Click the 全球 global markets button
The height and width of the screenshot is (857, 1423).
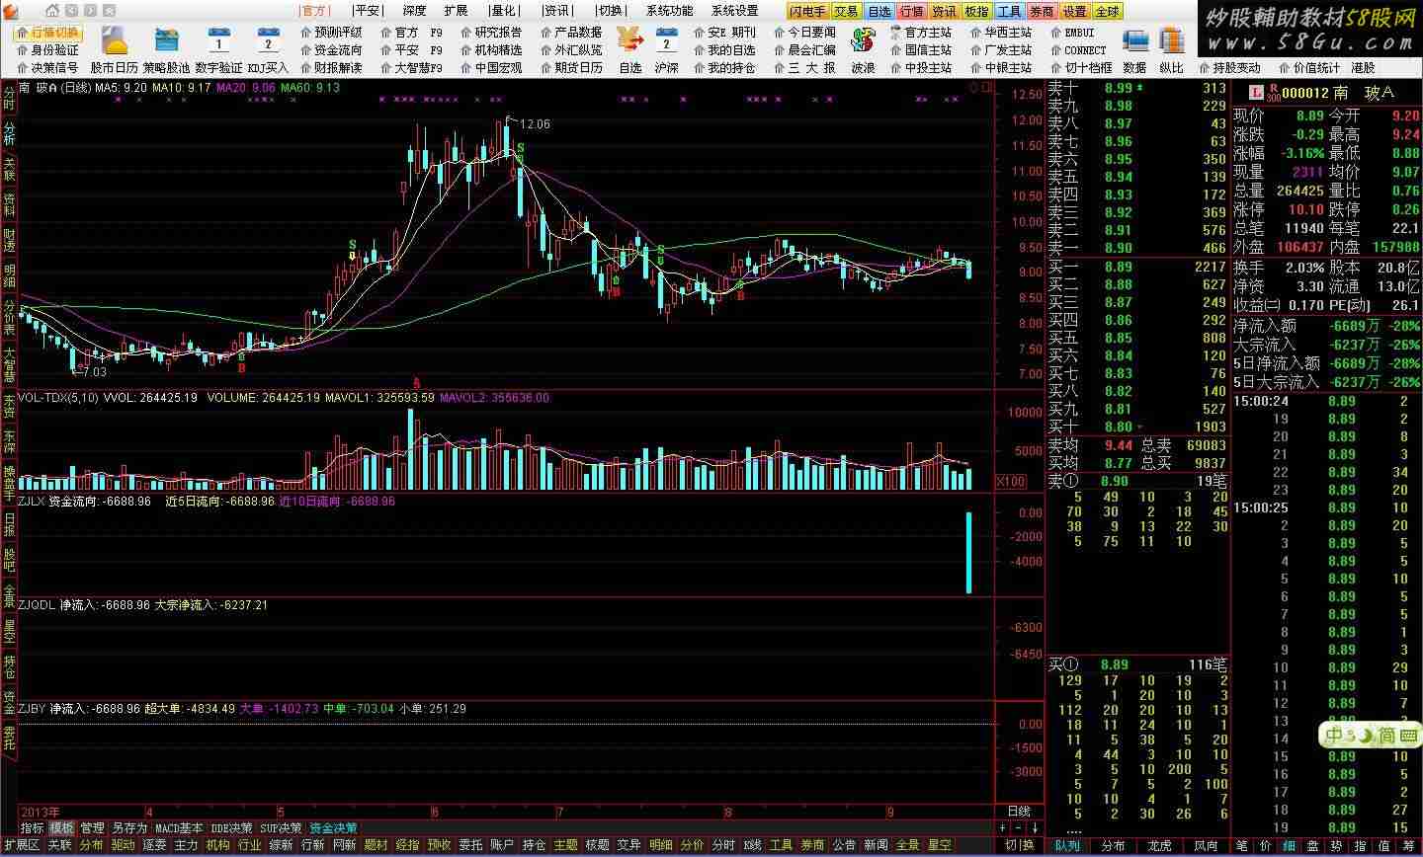[x=1107, y=11]
